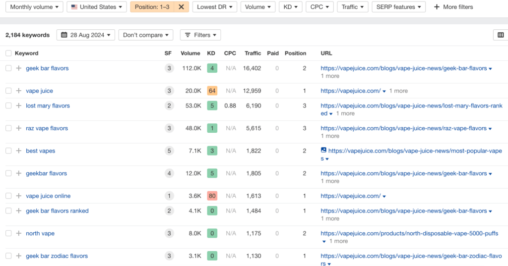Open the Don't compare dropdown
The image size is (508, 266).
pos(146,35)
